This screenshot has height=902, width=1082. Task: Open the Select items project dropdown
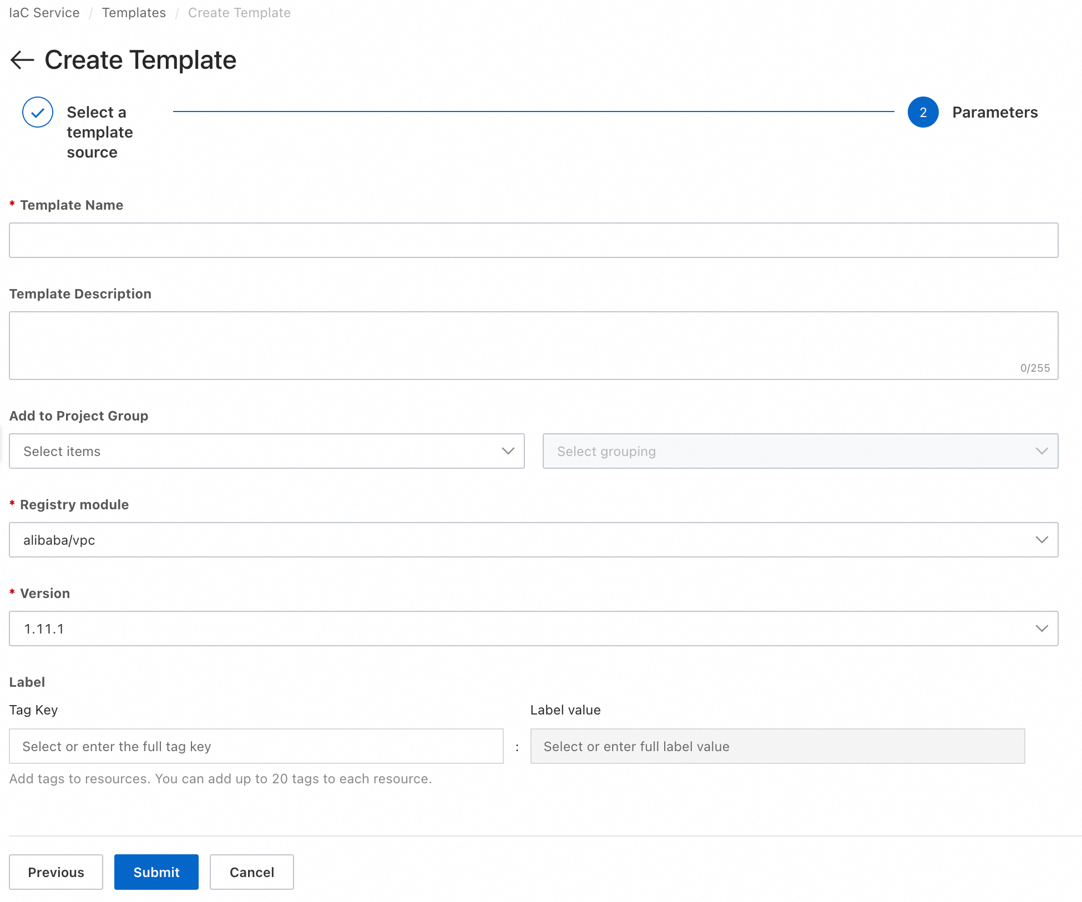tap(267, 451)
